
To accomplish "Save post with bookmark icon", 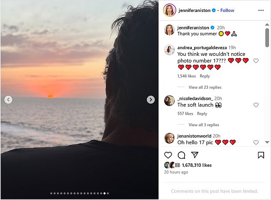I will (x=261, y=155).
